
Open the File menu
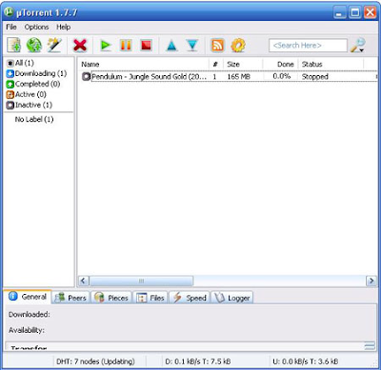pyautogui.click(x=11, y=27)
